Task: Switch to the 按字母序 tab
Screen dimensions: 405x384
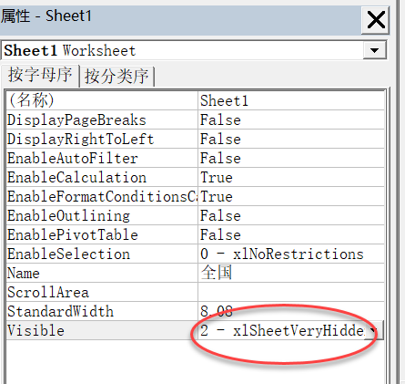Action: pos(40,75)
